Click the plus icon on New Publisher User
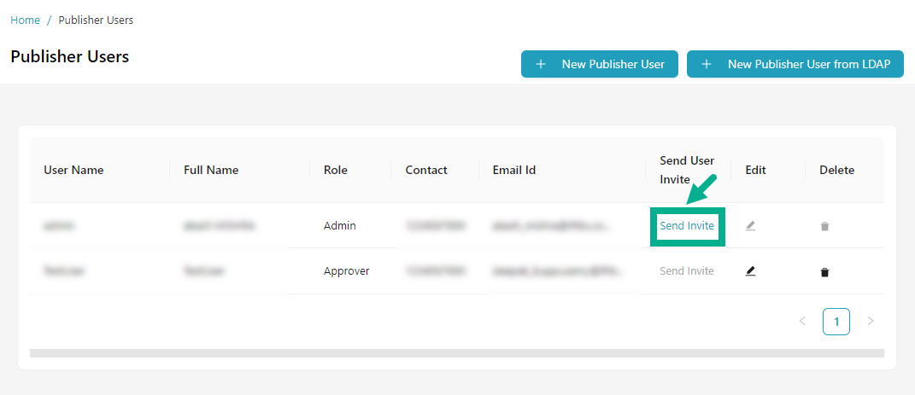The height and width of the screenshot is (395, 915). pyautogui.click(x=540, y=64)
